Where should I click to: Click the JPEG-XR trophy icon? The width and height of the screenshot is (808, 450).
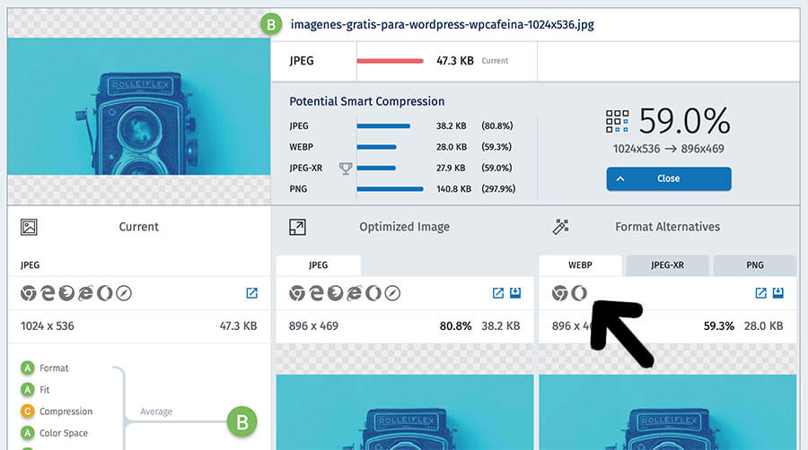(345, 168)
